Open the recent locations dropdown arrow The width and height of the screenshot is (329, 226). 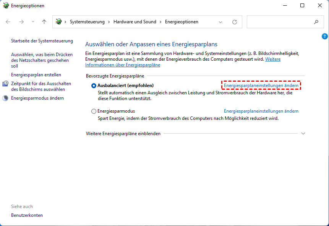tap(33, 22)
